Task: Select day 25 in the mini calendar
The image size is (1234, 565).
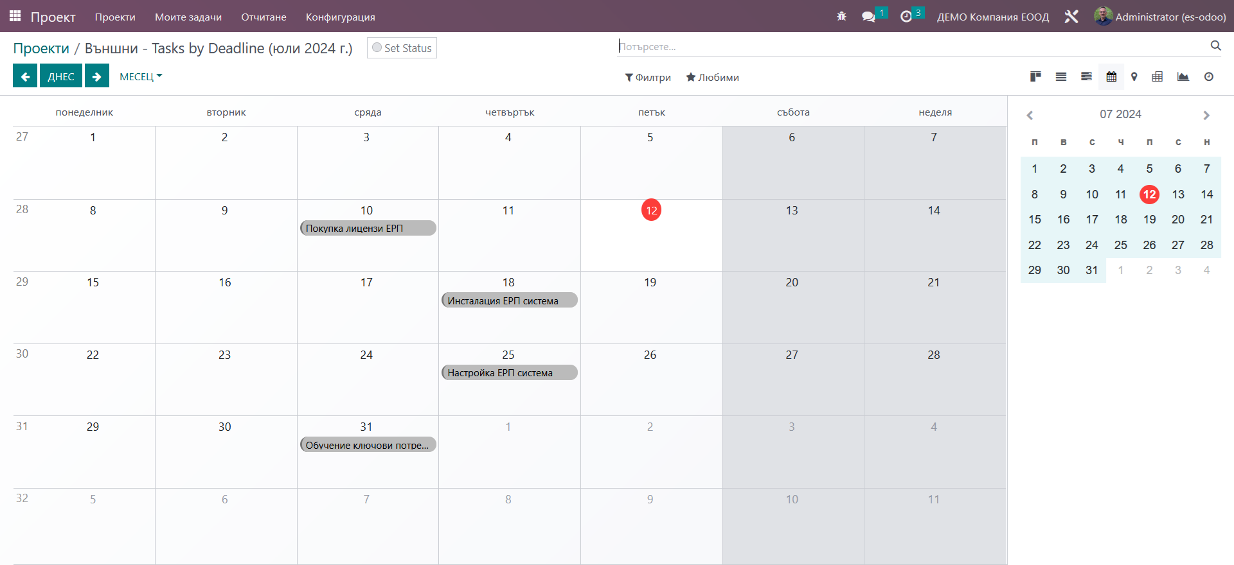Action: (1121, 245)
